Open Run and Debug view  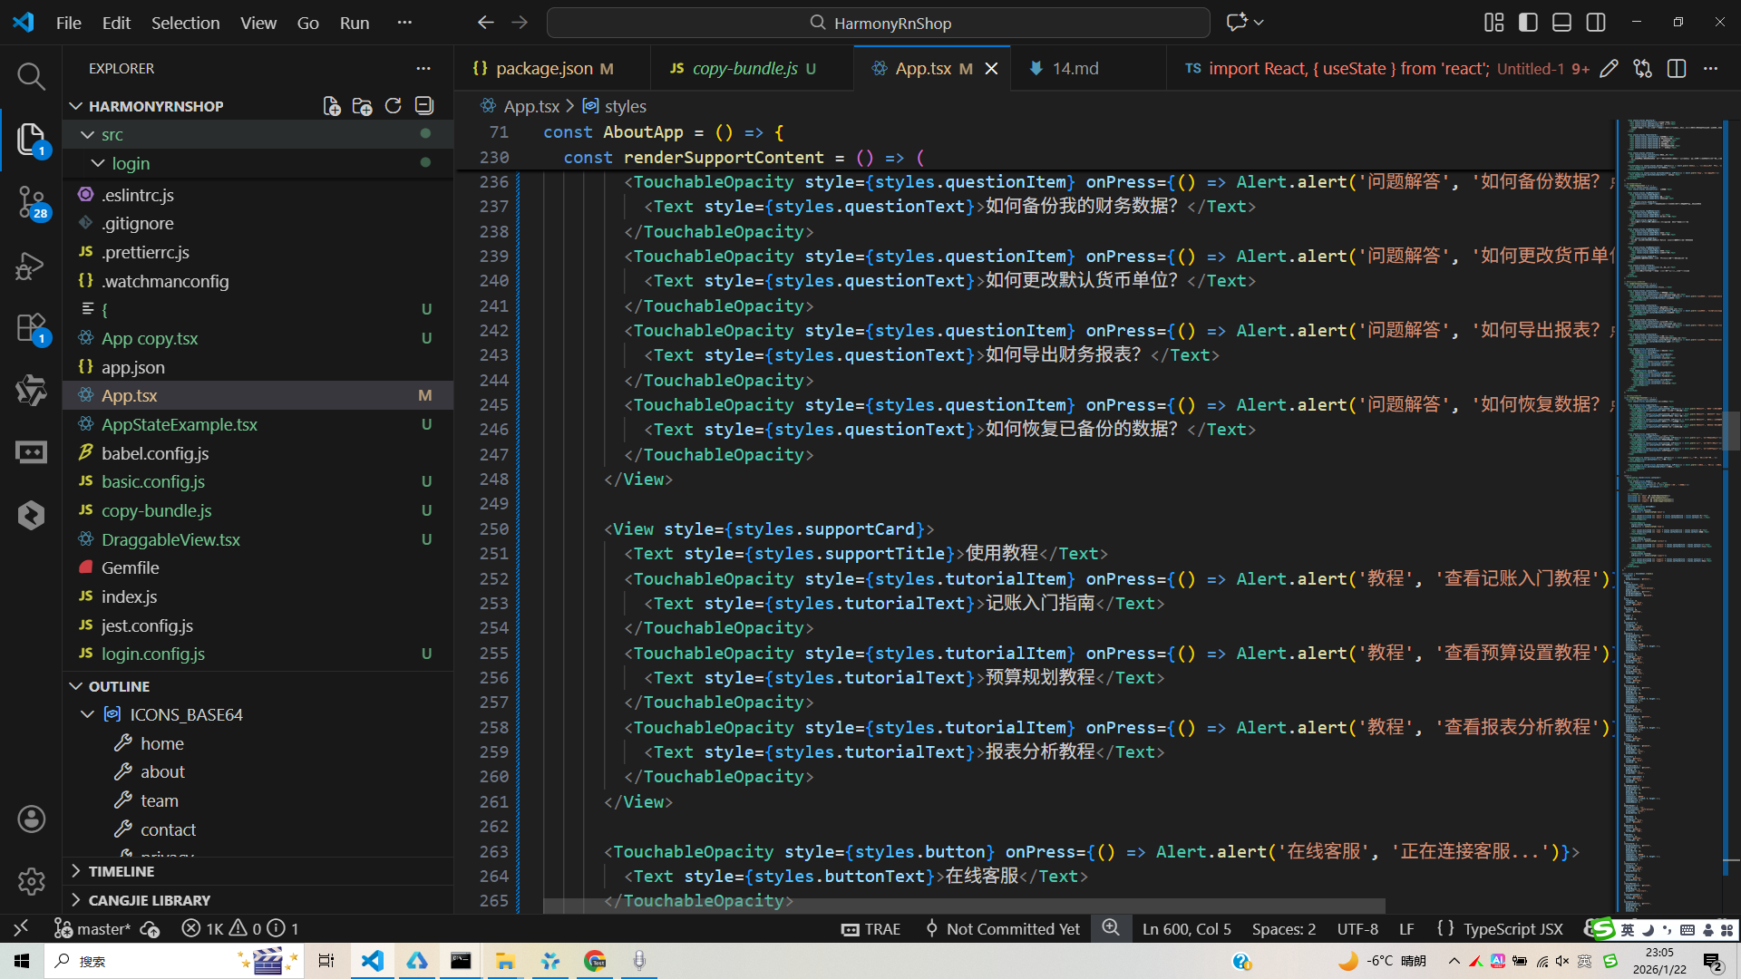31,266
